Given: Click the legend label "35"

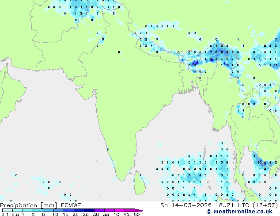Looking at the screenshot, I should point(106,214).
